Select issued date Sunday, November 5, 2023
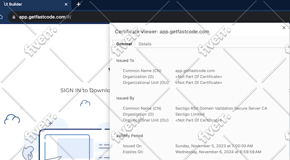 [x=214, y=146]
